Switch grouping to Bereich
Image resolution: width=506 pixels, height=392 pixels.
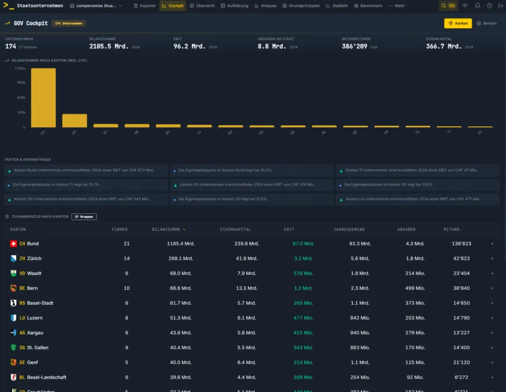tap(486, 23)
